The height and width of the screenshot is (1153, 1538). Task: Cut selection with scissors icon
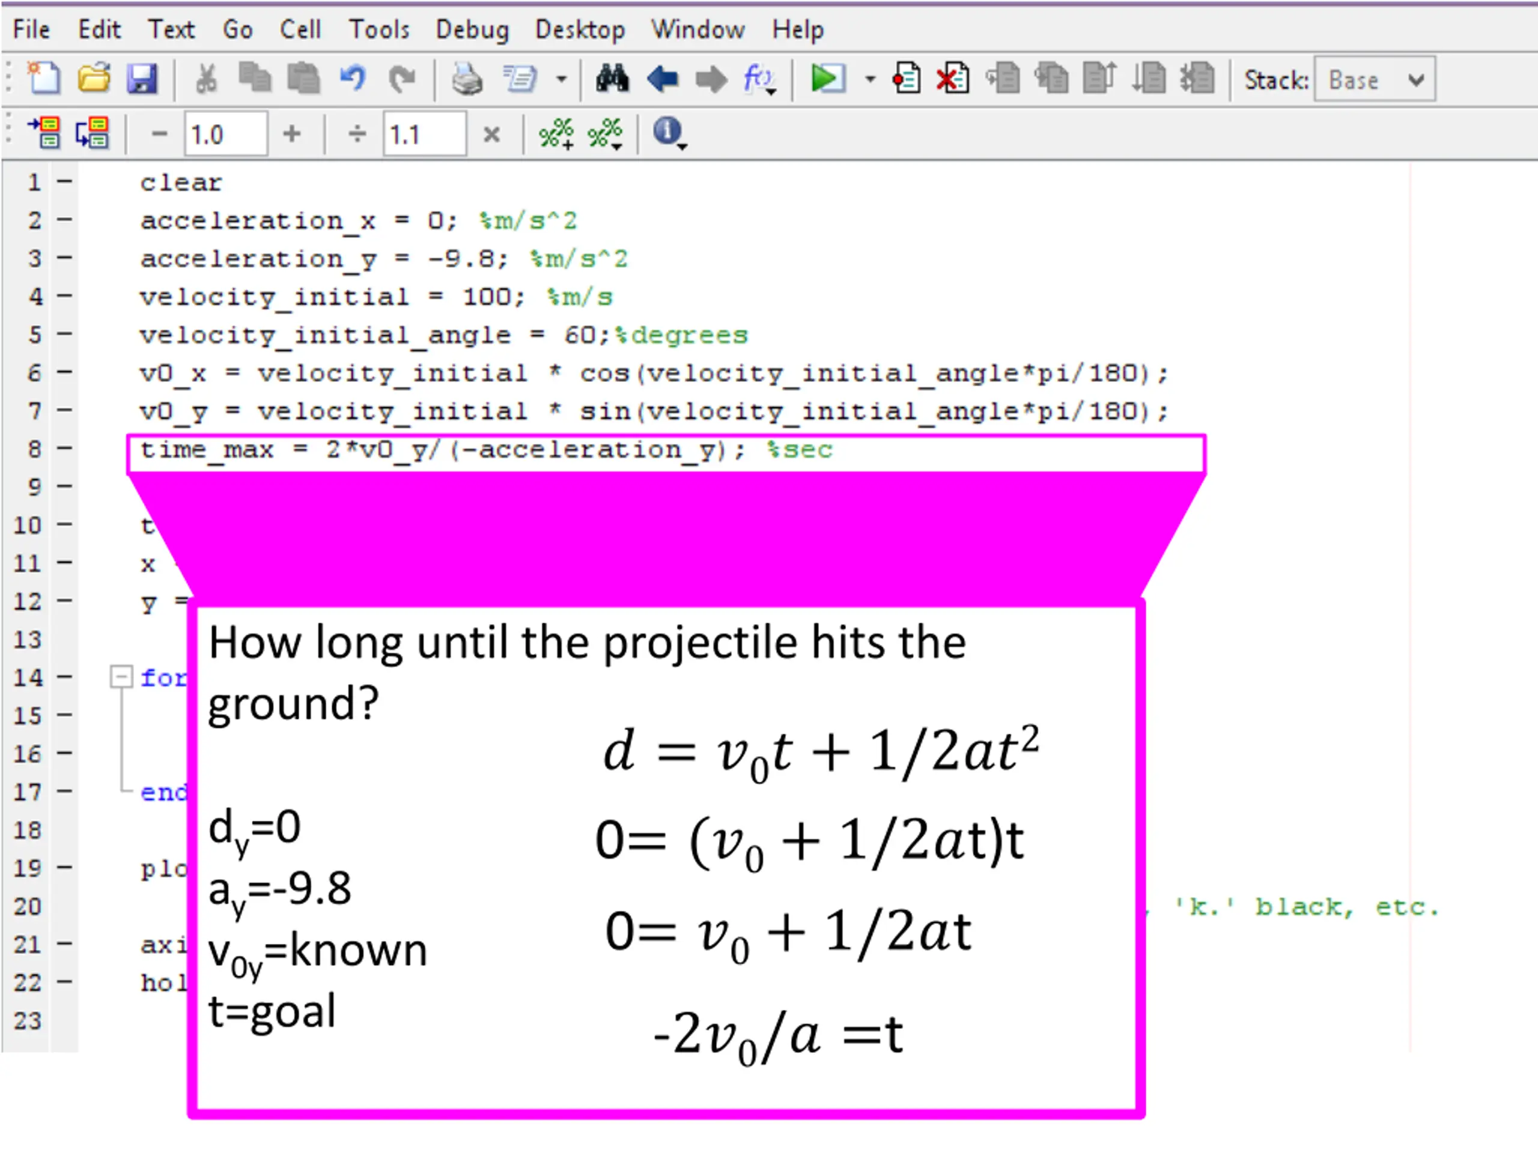[206, 79]
